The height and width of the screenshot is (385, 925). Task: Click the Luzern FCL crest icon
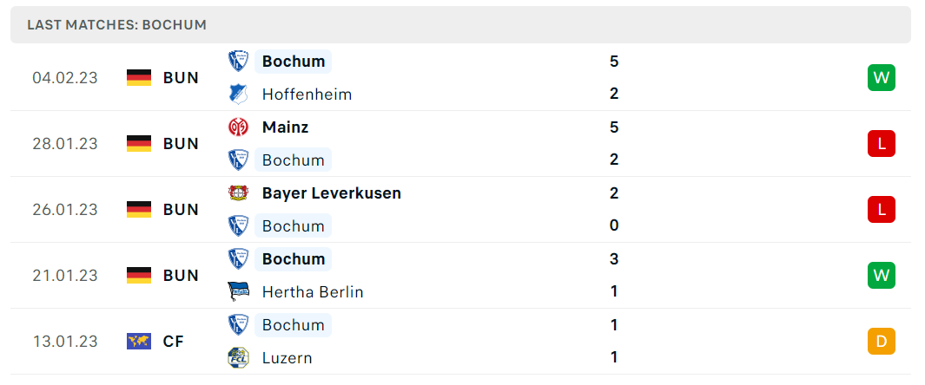[238, 357]
